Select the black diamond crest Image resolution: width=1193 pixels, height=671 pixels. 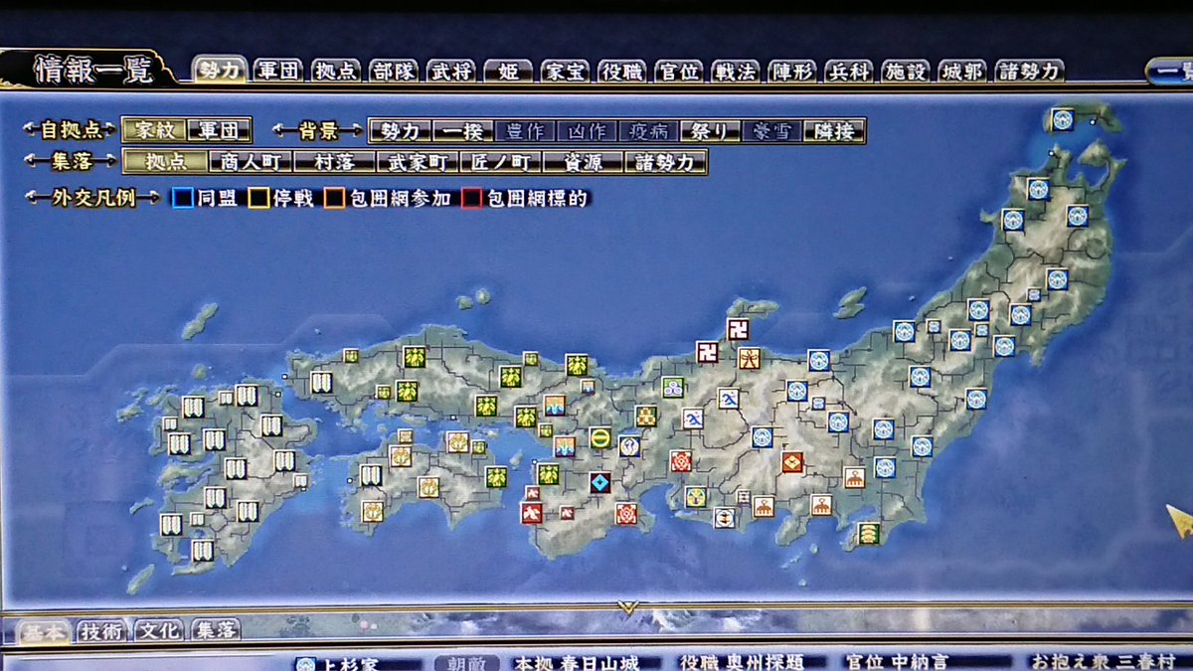click(599, 482)
